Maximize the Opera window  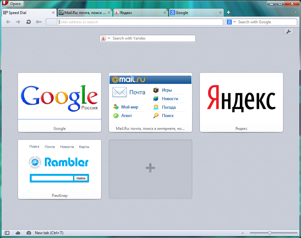[x=280, y=4]
